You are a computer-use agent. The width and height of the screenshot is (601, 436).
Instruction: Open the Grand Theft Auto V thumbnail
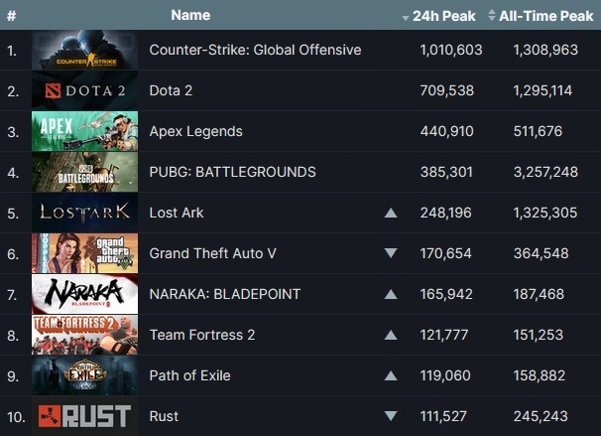pyautogui.click(x=84, y=254)
